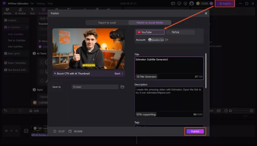
Task: Select Auto Subtitles option
Action: pyautogui.click(x=15, y=34)
